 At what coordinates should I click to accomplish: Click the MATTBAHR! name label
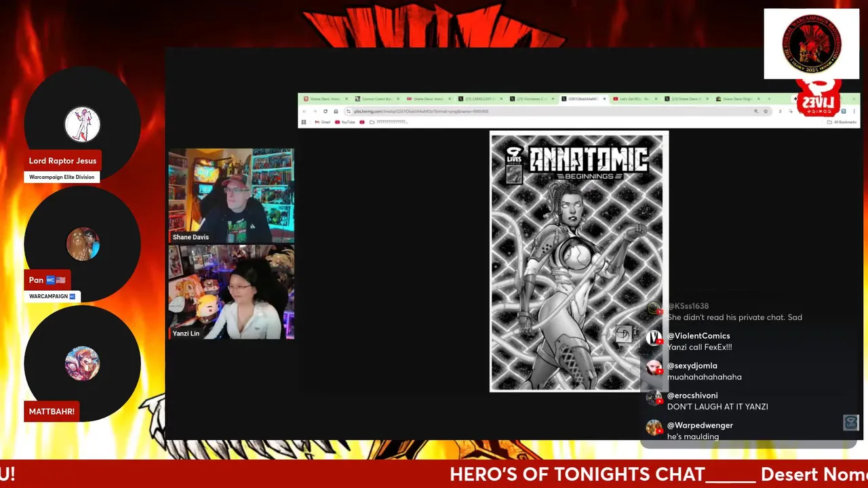click(52, 411)
